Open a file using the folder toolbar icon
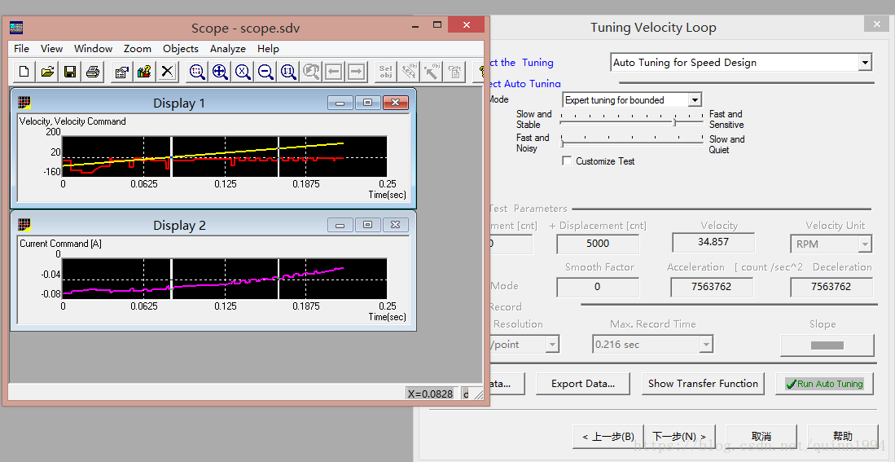Viewport: 895px width, 462px height. (47, 72)
